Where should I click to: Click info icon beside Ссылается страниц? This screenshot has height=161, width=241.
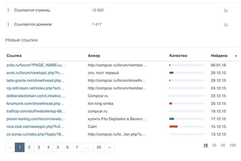[x=8, y=10]
